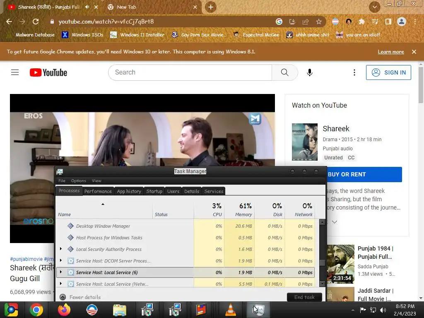Click the YouTube search magnifier button
Image resolution: width=424 pixels, height=318 pixels.
coord(285,72)
